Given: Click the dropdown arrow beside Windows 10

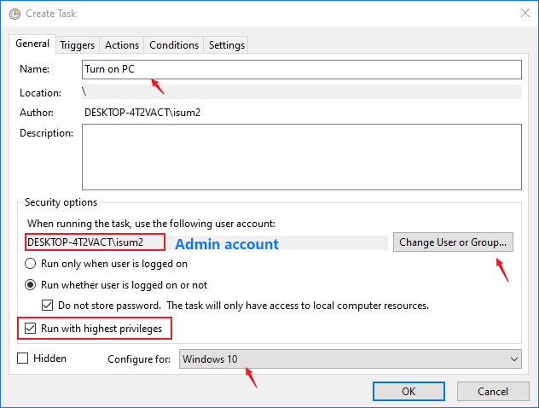Looking at the screenshot, I should (x=513, y=359).
